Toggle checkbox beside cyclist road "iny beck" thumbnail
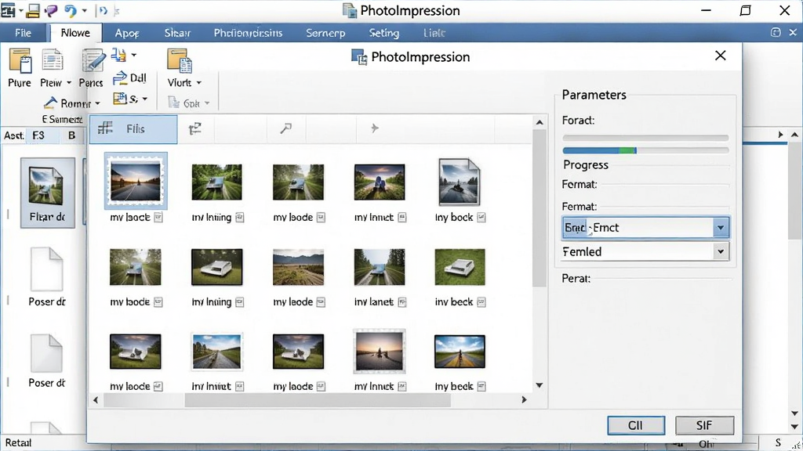Image resolution: width=803 pixels, height=451 pixels. [x=481, y=387]
